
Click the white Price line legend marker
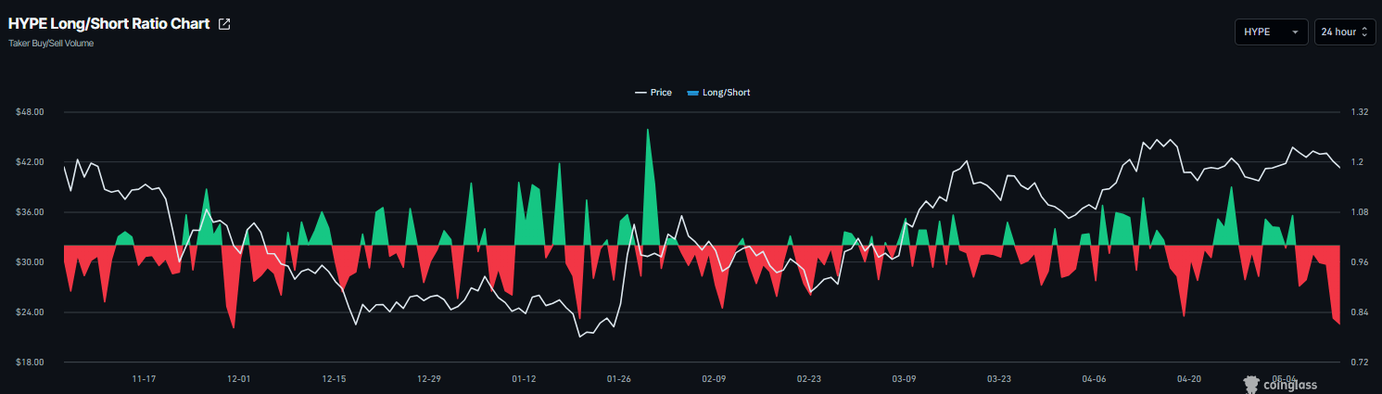[x=640, y=93]
